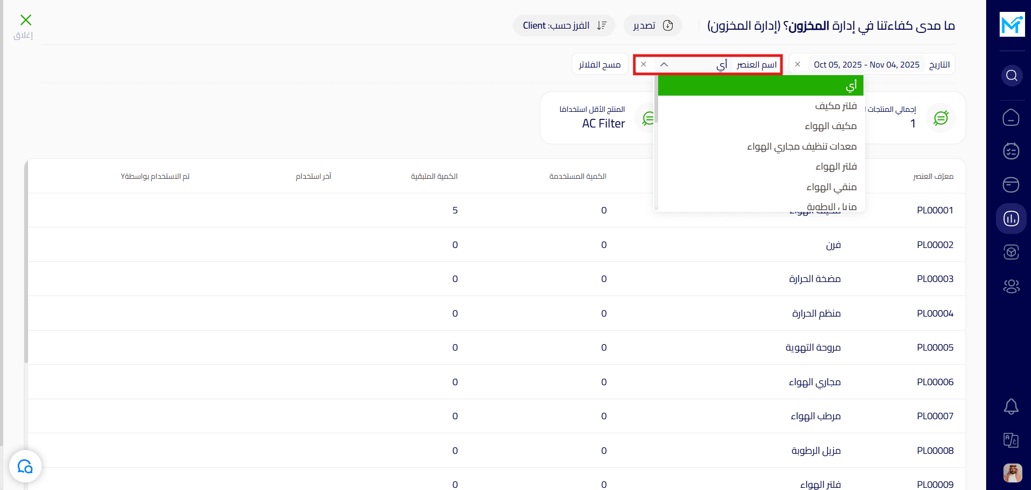
Task: Open the date range Oct 05 - Nov 04 filter
Action: click(867, 64)
